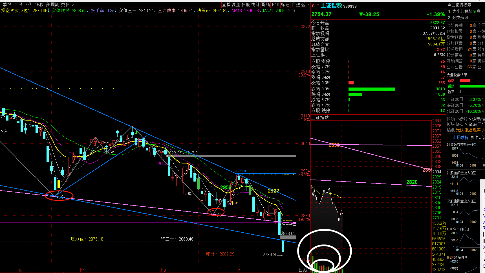Click 跌幅 0-3% distribution row
The image size is (485, 273).
point(378,89)
